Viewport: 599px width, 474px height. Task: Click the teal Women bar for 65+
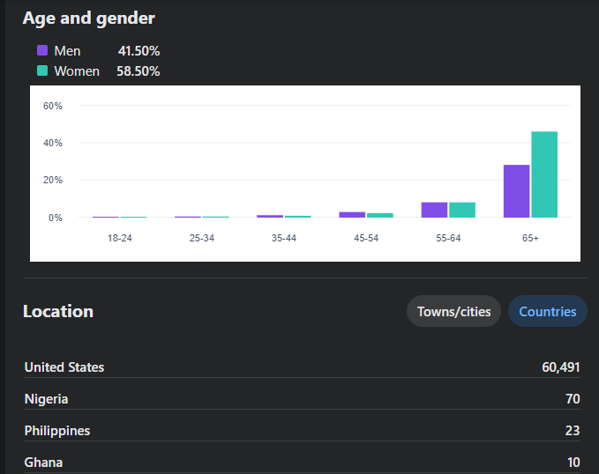544,174
